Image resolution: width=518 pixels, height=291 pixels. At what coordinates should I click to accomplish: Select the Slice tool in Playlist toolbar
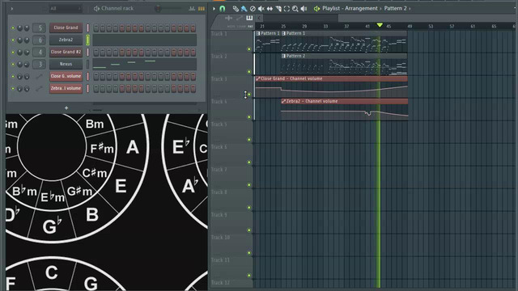click(x=278, y=9)
